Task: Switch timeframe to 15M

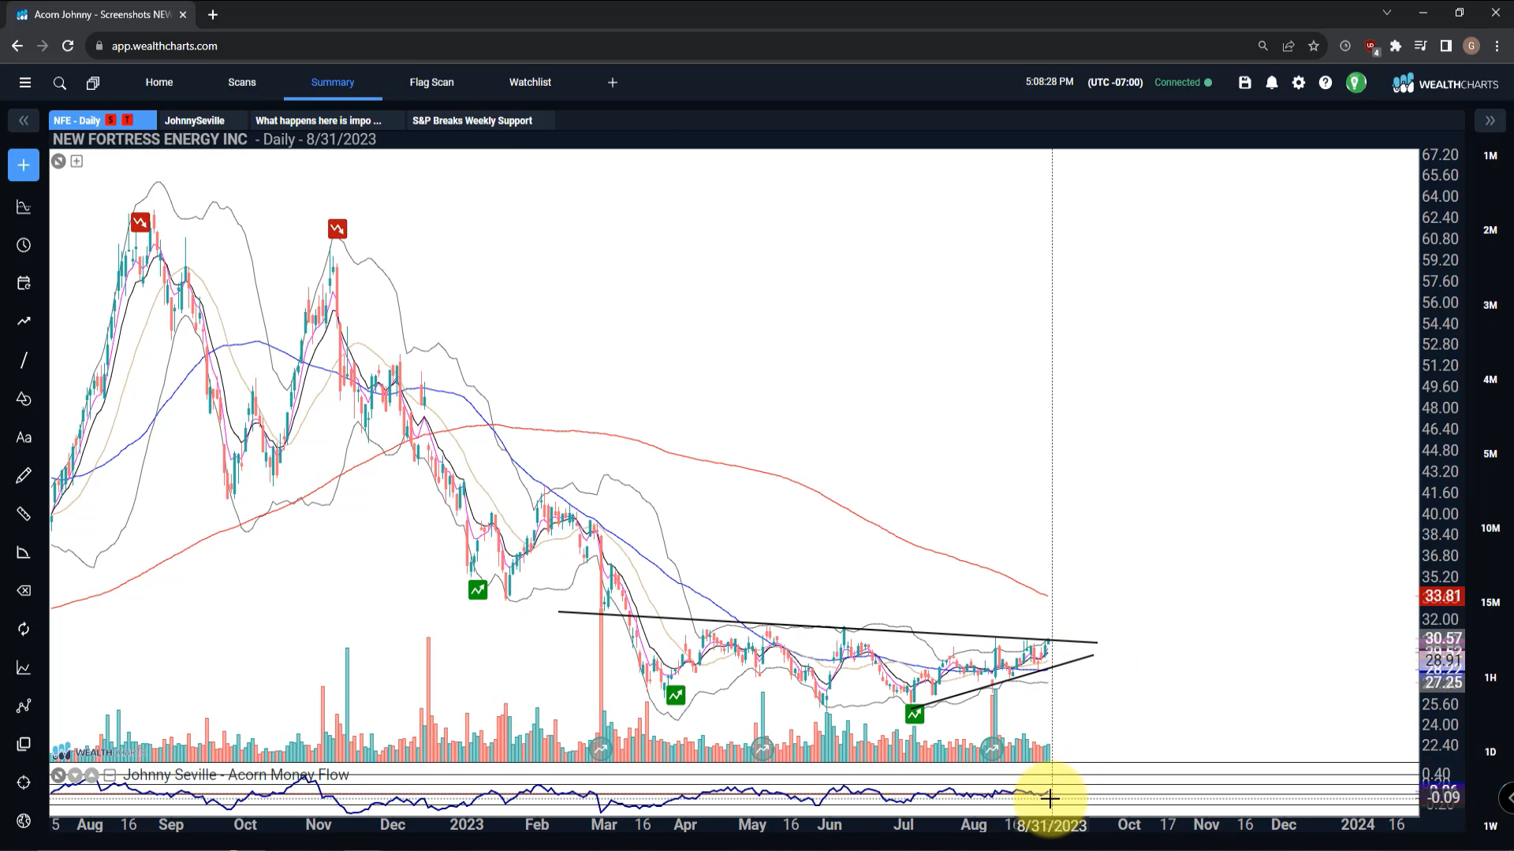Action: [1490, 603]
